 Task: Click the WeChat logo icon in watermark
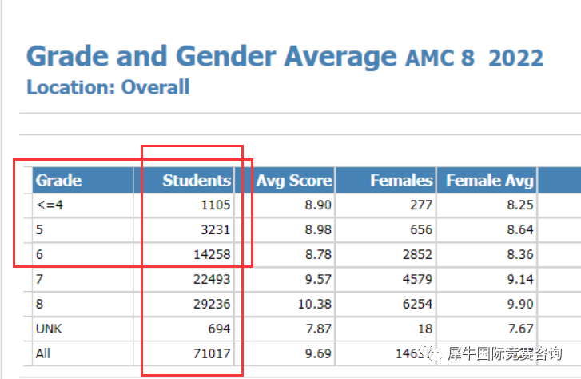tap(433, 353)
